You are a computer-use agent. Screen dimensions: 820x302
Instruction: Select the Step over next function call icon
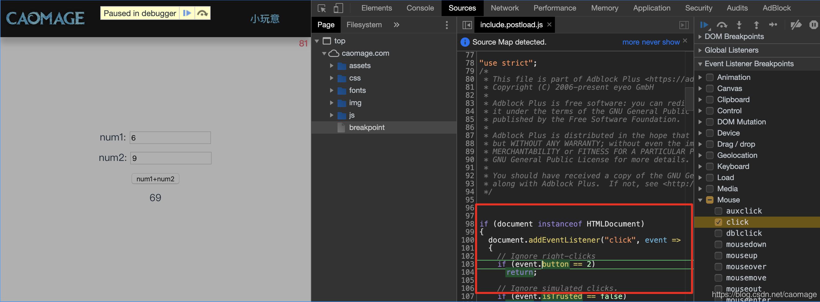[x=722, y=25]
